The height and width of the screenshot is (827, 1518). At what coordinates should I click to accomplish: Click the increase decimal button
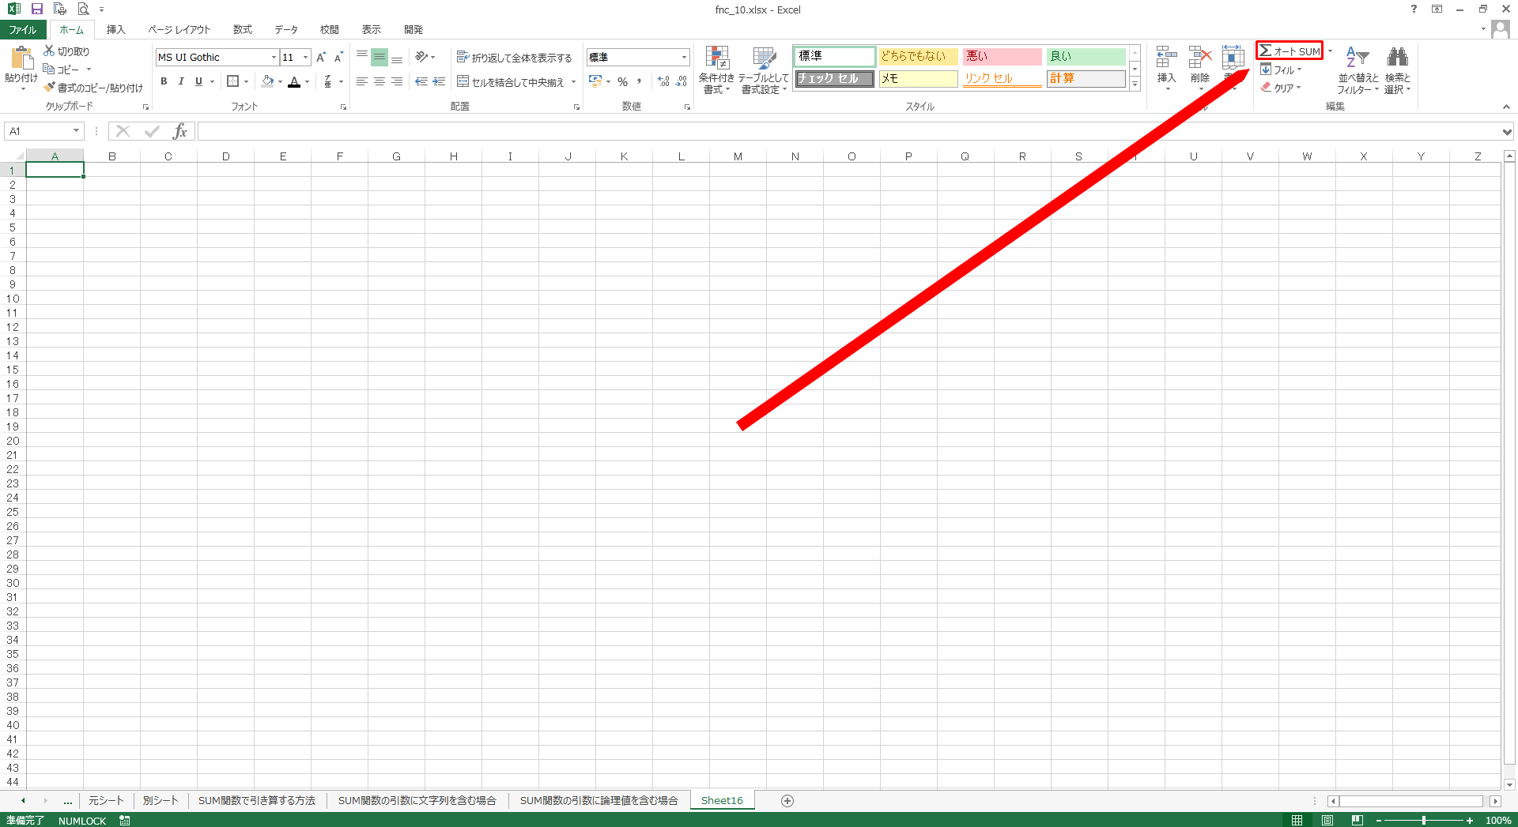click(x=663, y=81)
